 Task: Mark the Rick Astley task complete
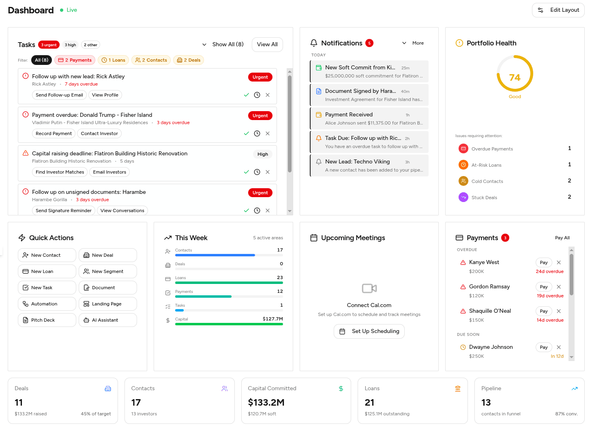pos(247,95)
